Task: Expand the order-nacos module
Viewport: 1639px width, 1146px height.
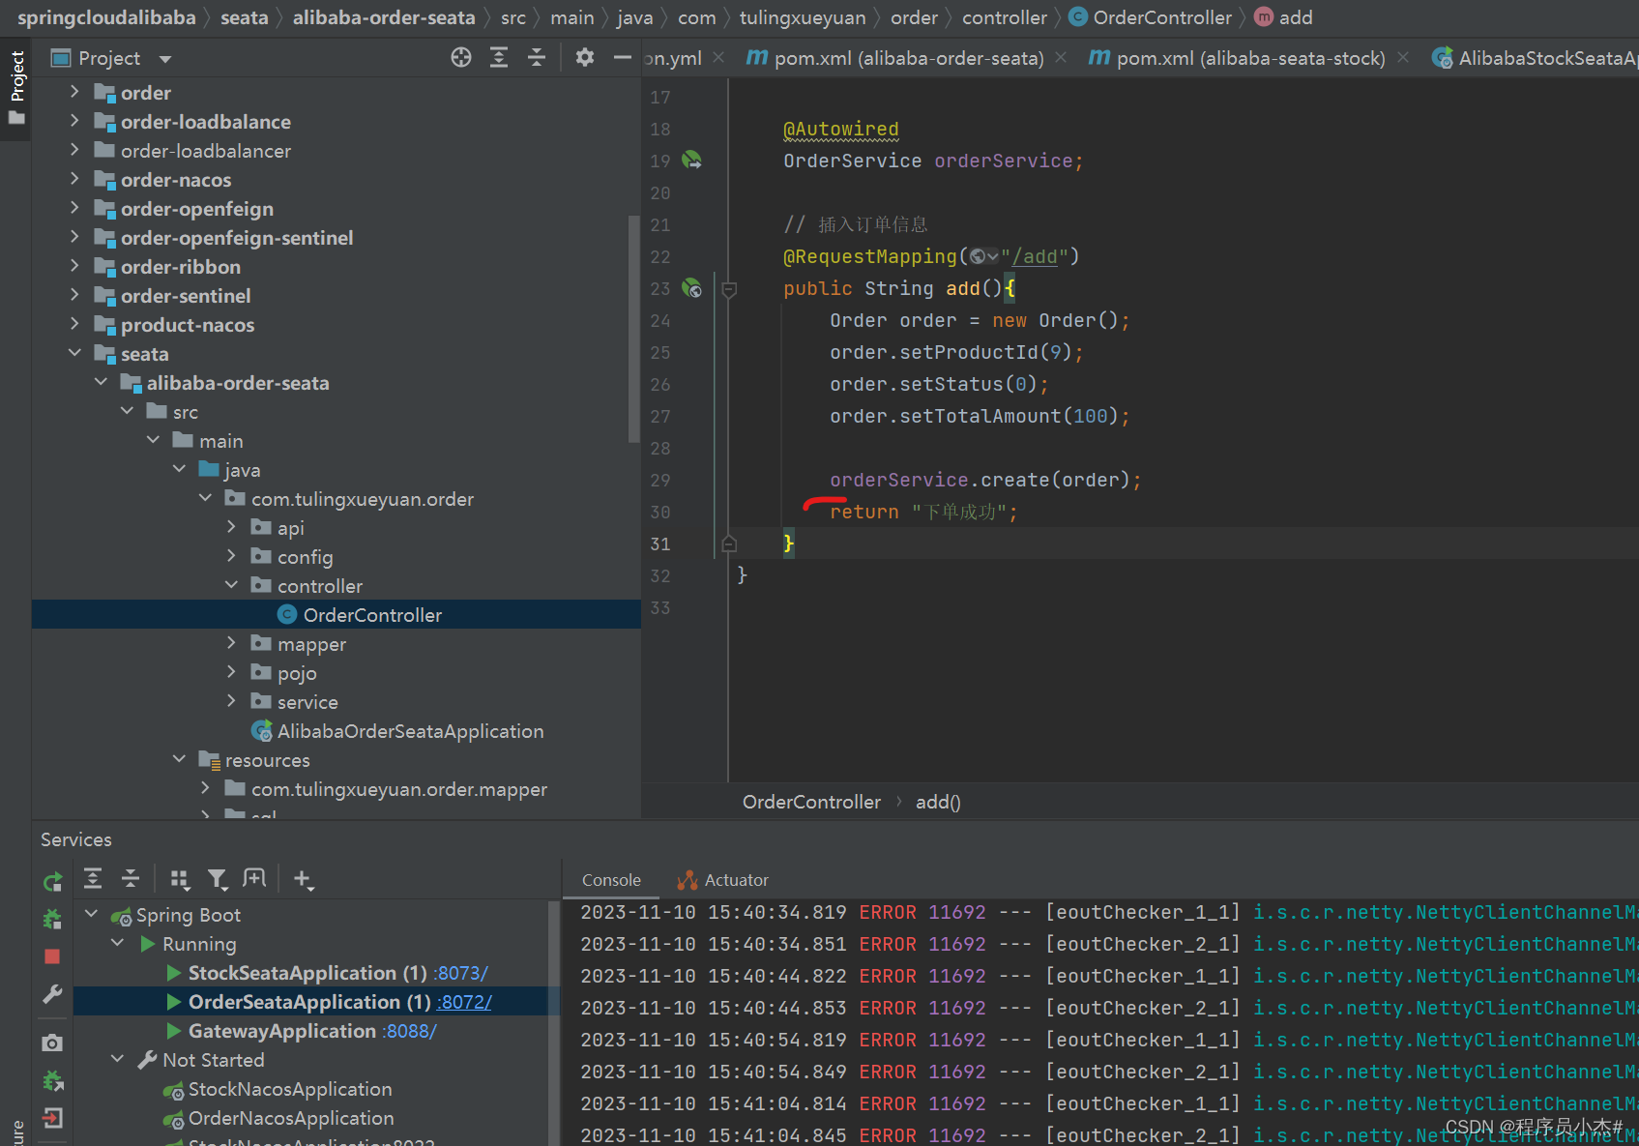Action: (x=74, y=179)
